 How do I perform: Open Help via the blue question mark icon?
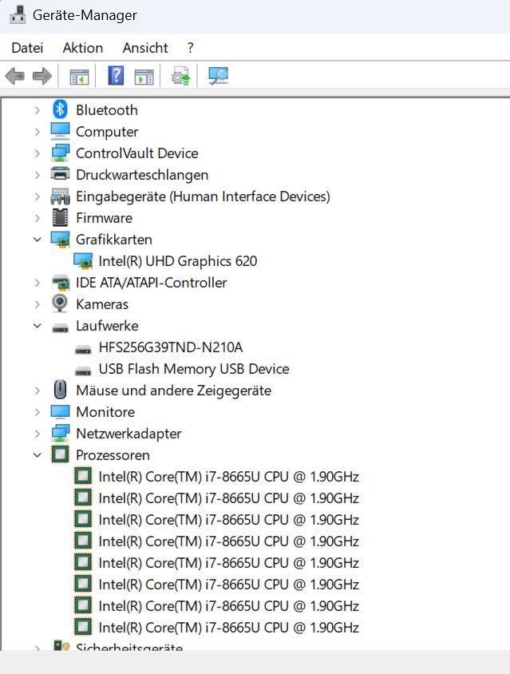(116, 77)
